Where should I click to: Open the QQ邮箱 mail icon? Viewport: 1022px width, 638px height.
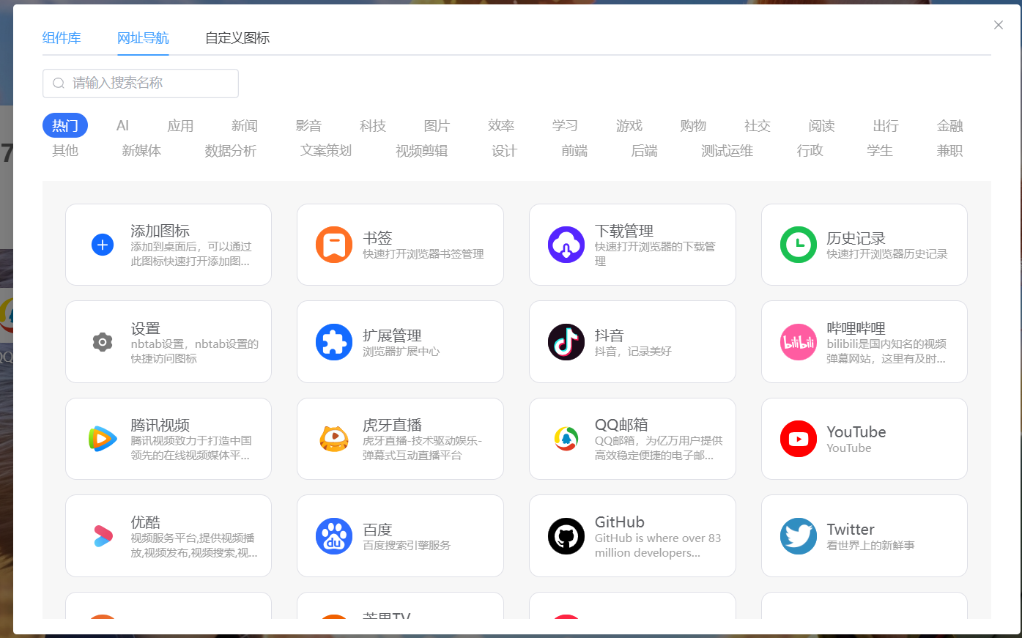point(566,439)
